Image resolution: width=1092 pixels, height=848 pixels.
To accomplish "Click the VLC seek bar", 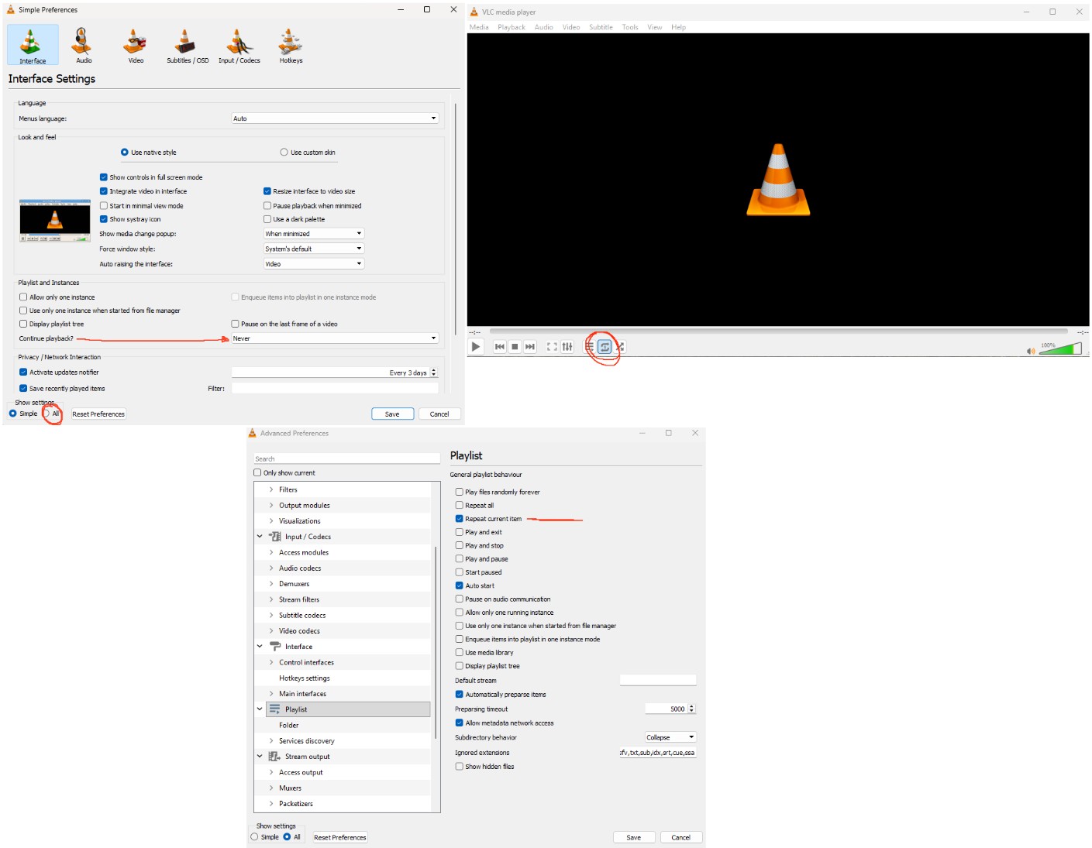I will [778, 331].
